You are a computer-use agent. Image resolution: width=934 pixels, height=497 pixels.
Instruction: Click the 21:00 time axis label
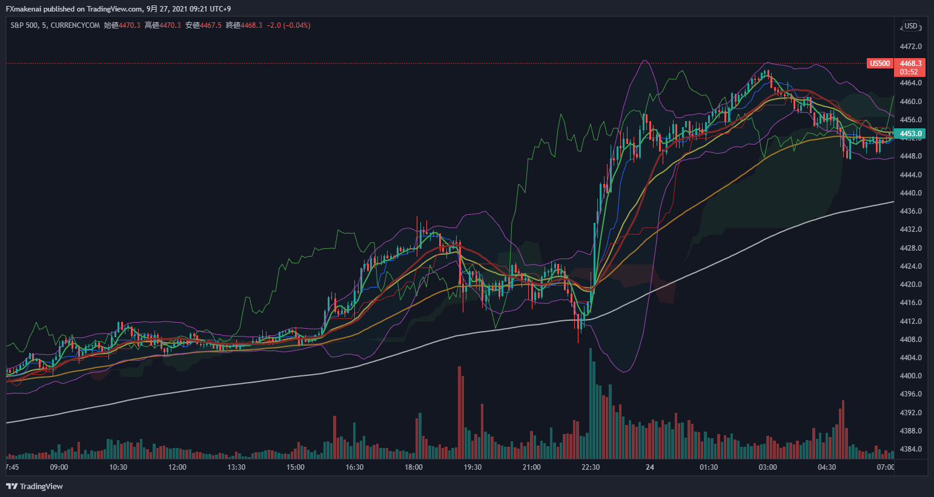(531, 467)
